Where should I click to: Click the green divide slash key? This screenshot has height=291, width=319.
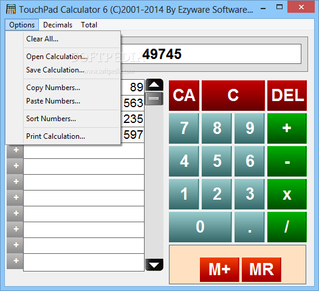287,227
